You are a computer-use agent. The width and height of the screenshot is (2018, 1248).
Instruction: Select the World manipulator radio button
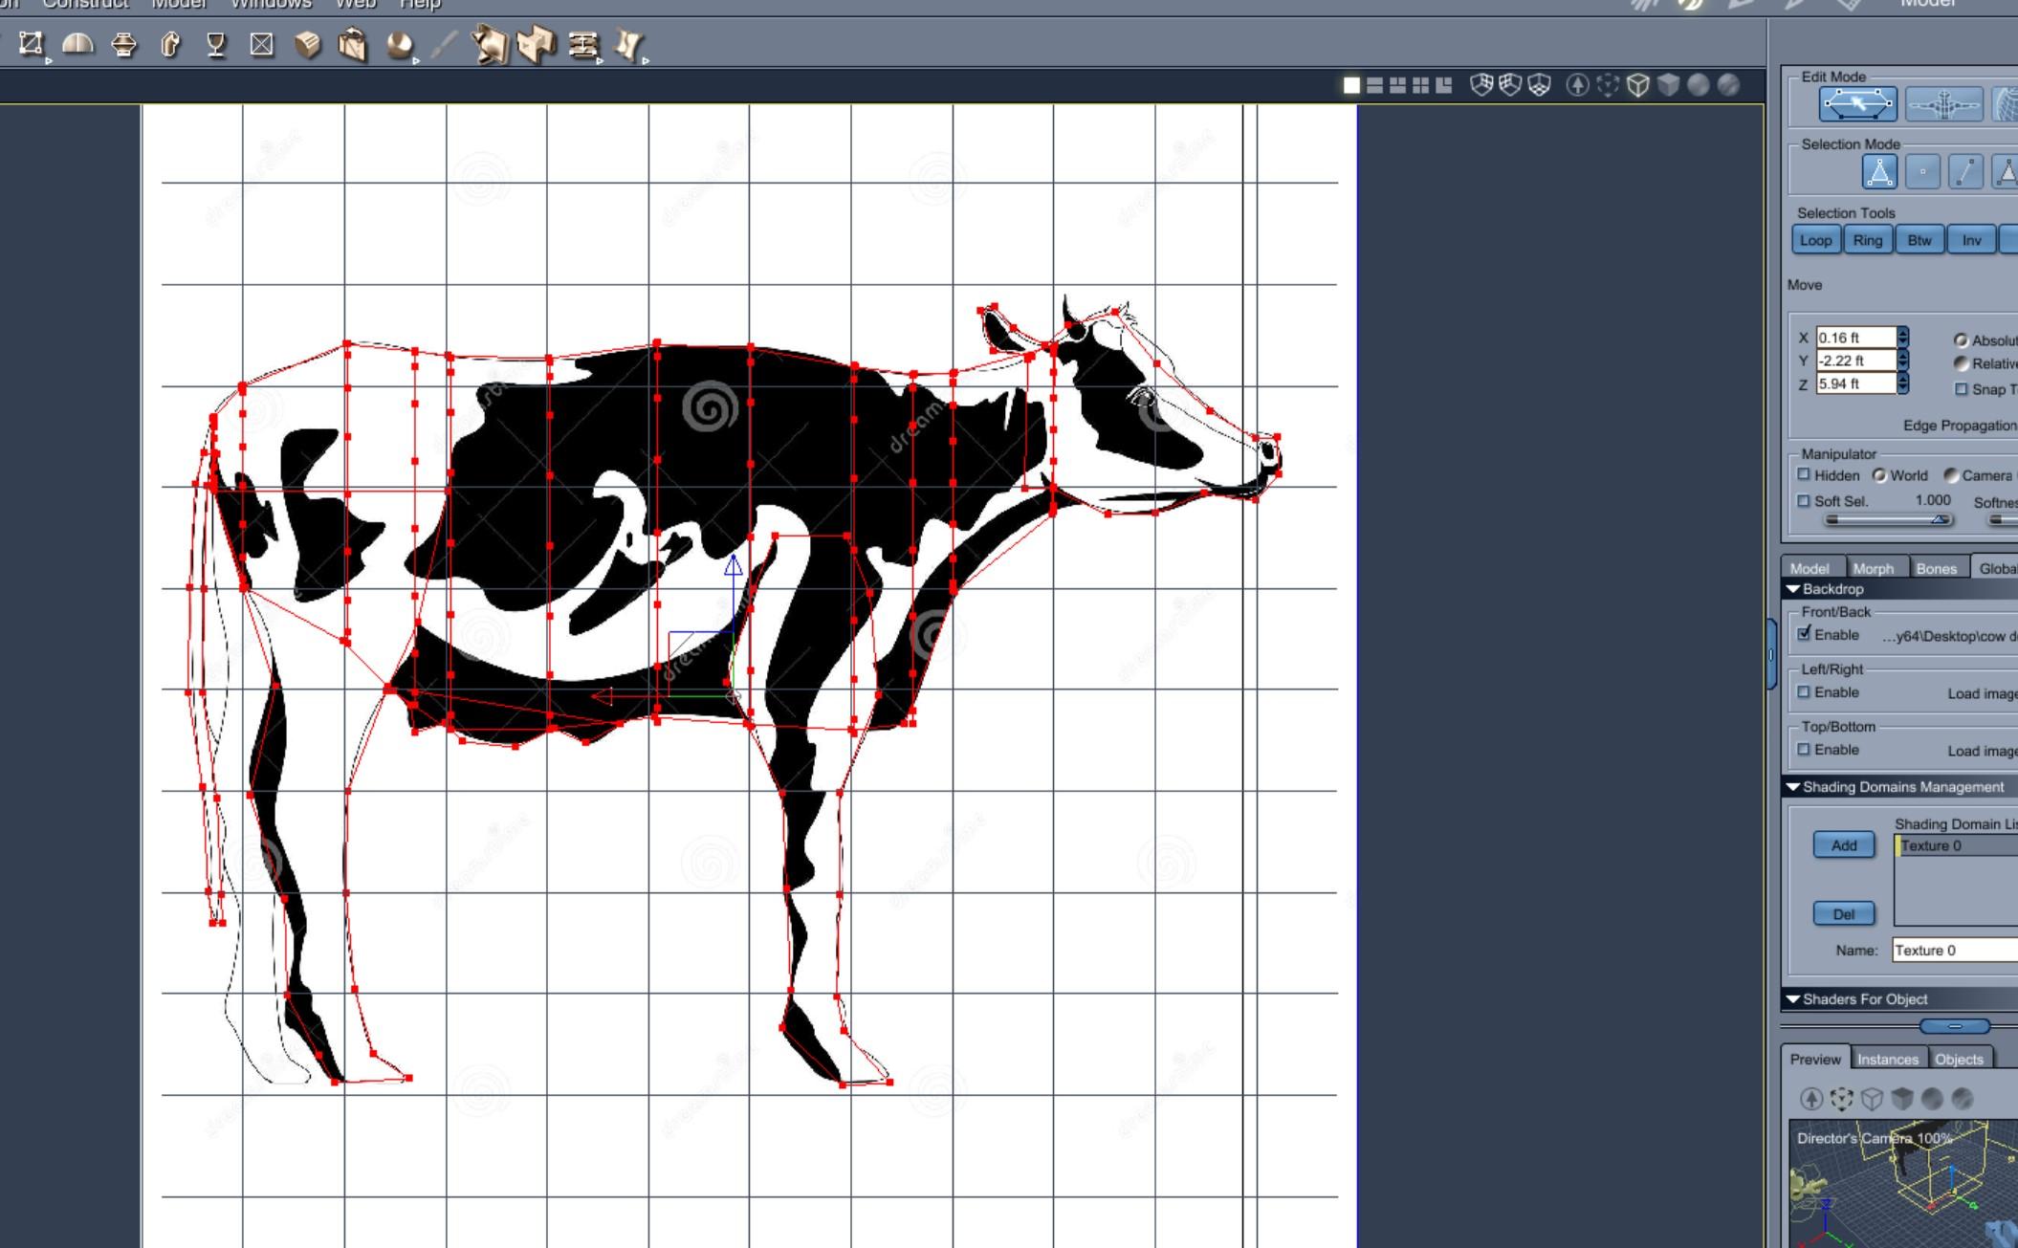1879,475
